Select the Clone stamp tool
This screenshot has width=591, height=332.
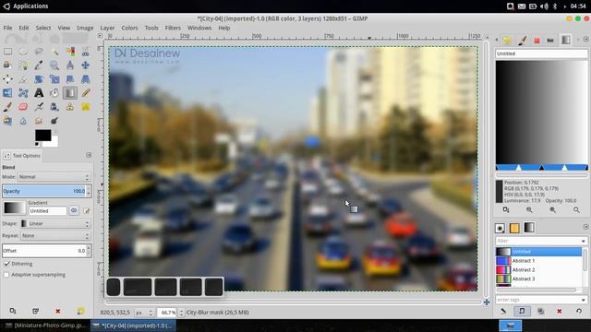pyautogui.click(x=70, y=107)
